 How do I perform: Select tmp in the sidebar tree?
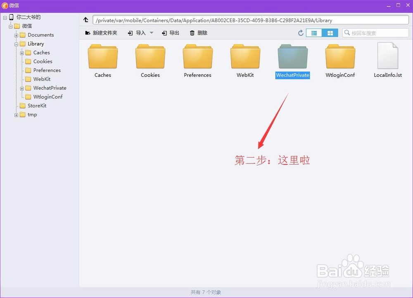point(32,114)
